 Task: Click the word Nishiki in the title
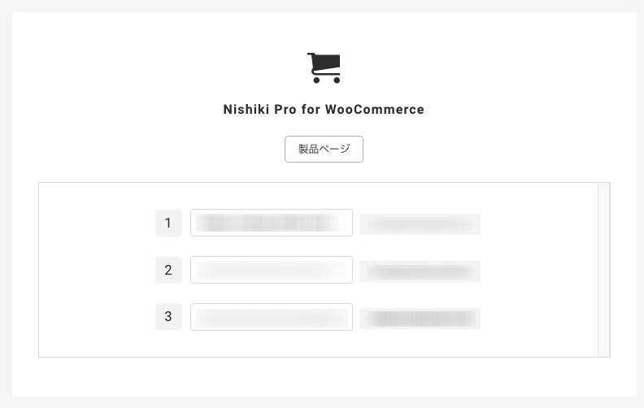[x=246, y=109]
